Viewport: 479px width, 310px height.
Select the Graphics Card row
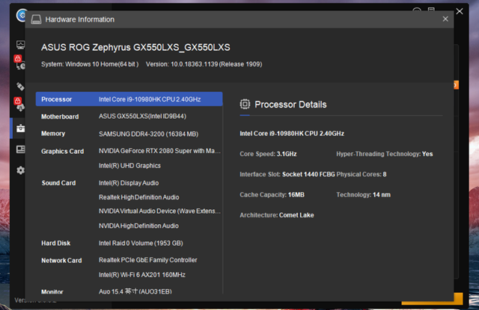[129, 151]
